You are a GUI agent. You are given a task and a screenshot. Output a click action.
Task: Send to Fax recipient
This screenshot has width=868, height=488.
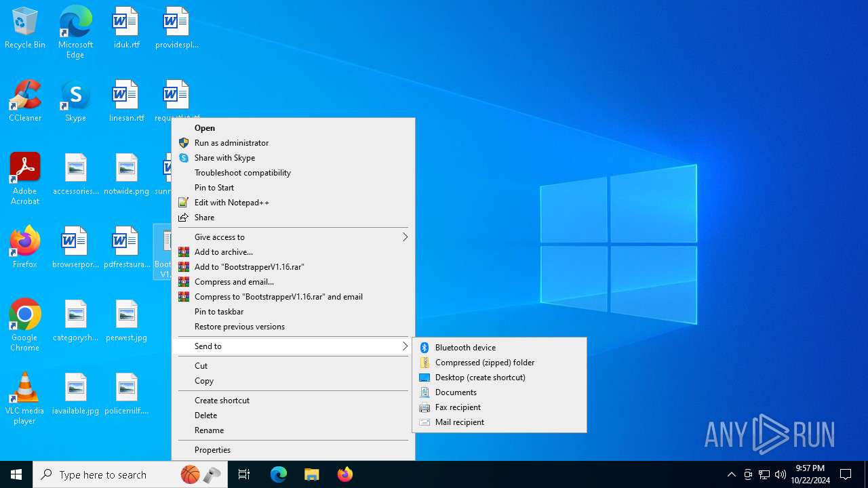coord(500,407)
